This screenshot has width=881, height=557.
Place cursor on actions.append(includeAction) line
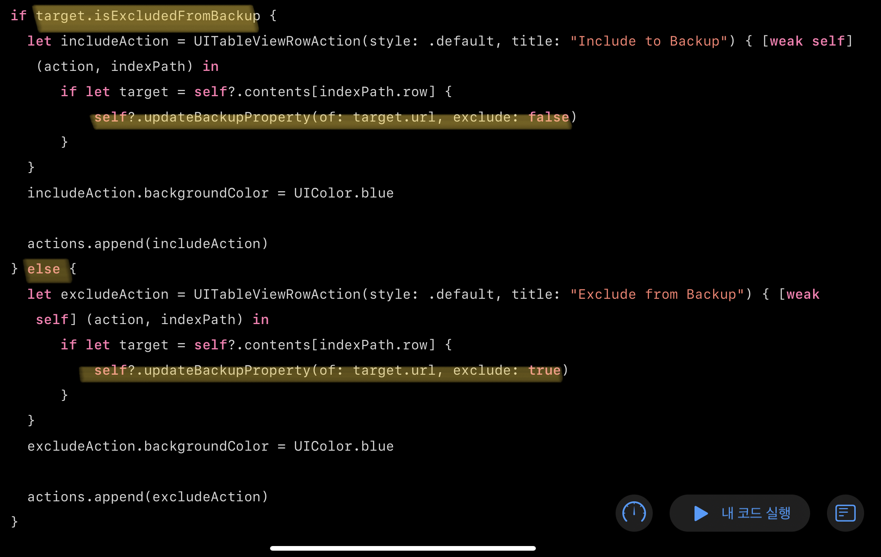tap(148, 244)
